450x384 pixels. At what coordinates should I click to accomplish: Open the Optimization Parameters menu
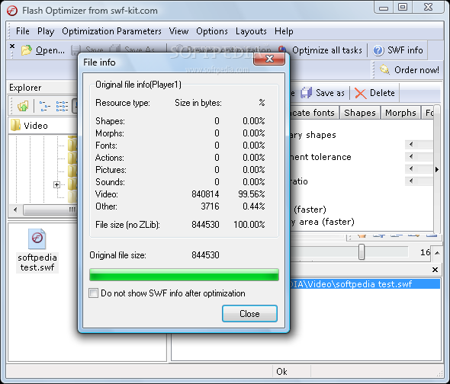[x=111, y=31]
